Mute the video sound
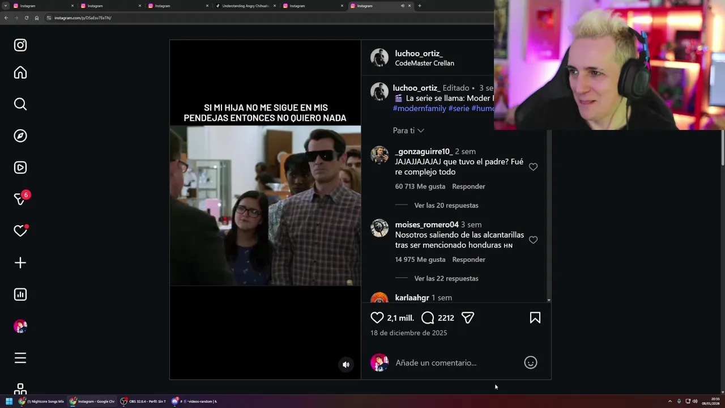 pos(346,365)
